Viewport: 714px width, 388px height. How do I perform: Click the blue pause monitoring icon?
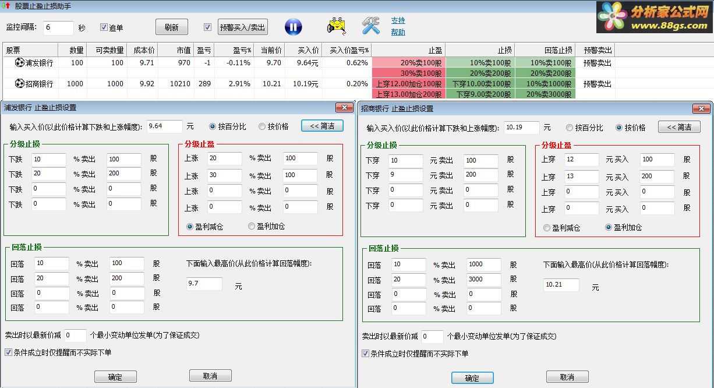click(294, 27)
